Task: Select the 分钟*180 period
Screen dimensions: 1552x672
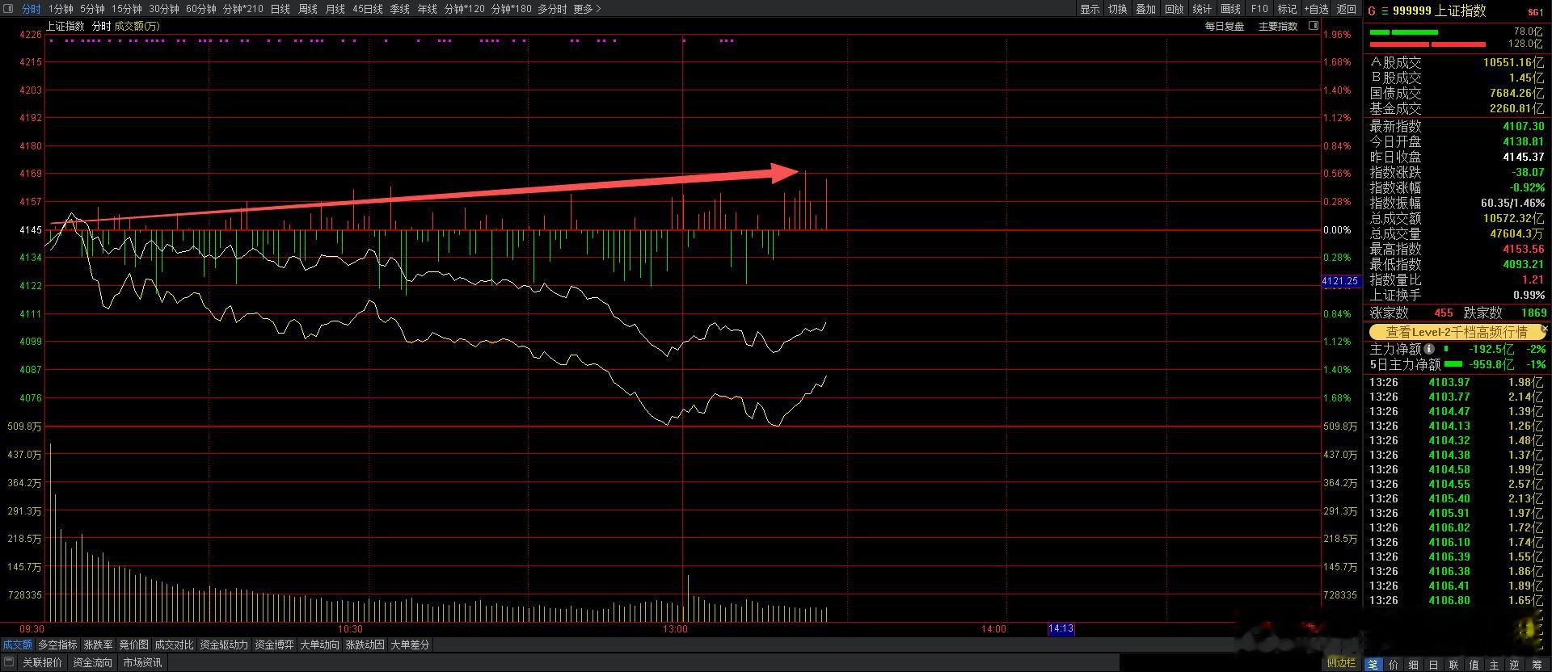Action: click(512, 9)
